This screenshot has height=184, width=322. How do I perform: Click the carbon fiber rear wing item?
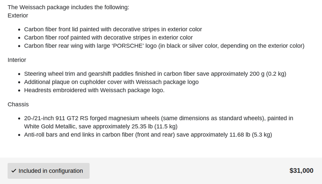[164, 46]
